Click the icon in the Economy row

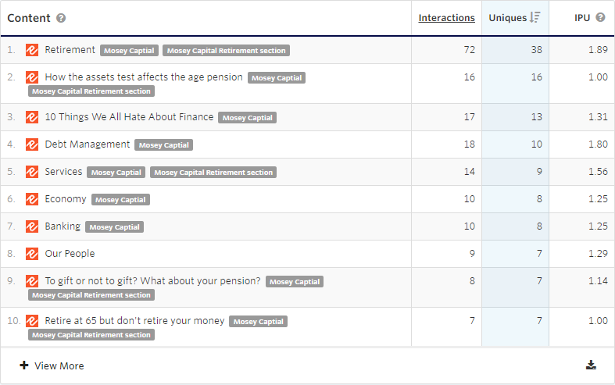[32, 199]
